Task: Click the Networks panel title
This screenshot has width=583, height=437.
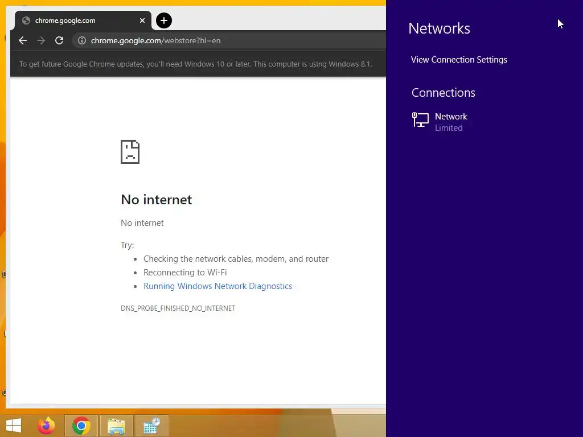Action: [x=439, y=28]
